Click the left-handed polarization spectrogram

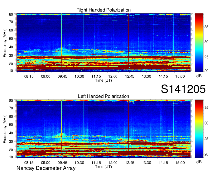tap(104, 129)
